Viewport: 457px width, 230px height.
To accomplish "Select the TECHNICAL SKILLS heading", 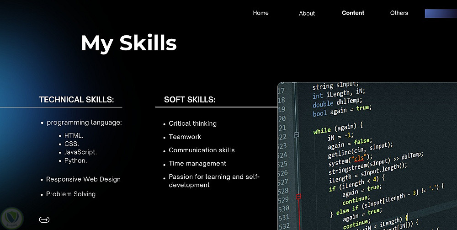I will [76, 100].
